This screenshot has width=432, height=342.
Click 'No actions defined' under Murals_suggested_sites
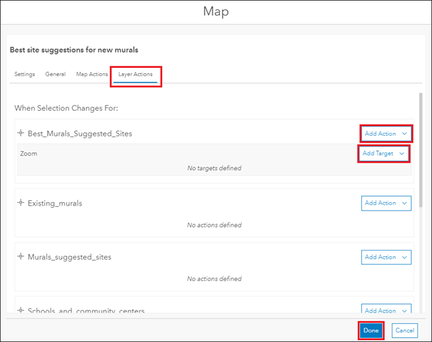pyautogui.click(x=215, y=278)
